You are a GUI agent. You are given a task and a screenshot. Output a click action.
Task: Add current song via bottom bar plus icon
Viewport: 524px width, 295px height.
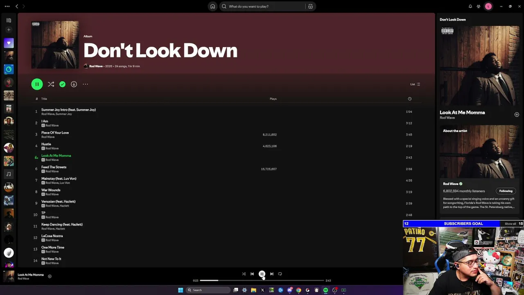click(50, 276)
